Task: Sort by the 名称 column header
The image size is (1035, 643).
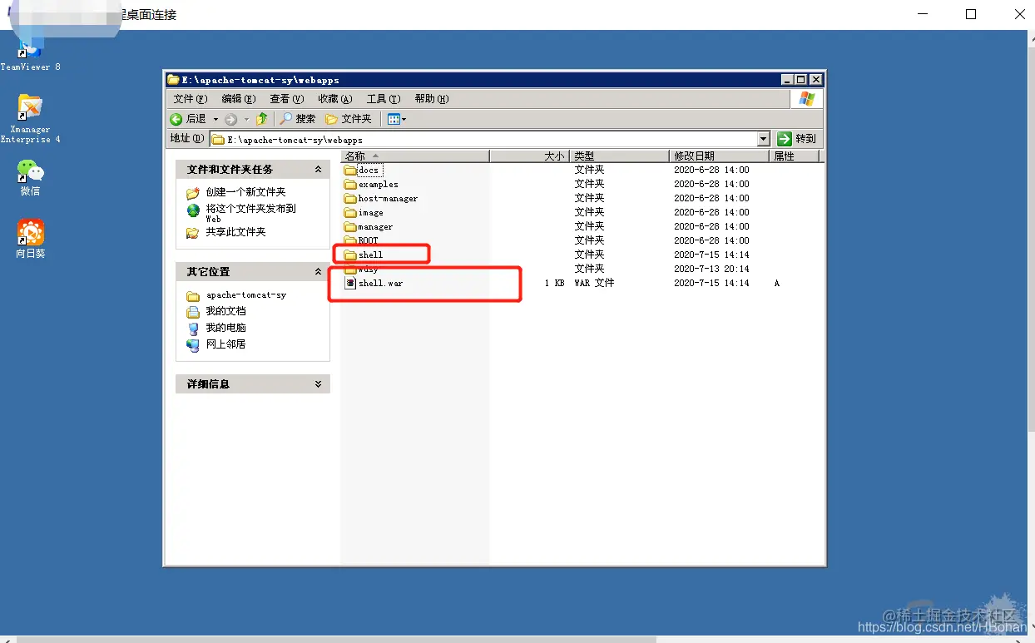Action: coord(415,156)
